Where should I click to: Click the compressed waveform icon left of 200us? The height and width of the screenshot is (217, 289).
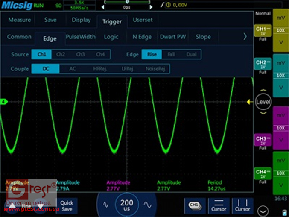[x=106, y=204]
